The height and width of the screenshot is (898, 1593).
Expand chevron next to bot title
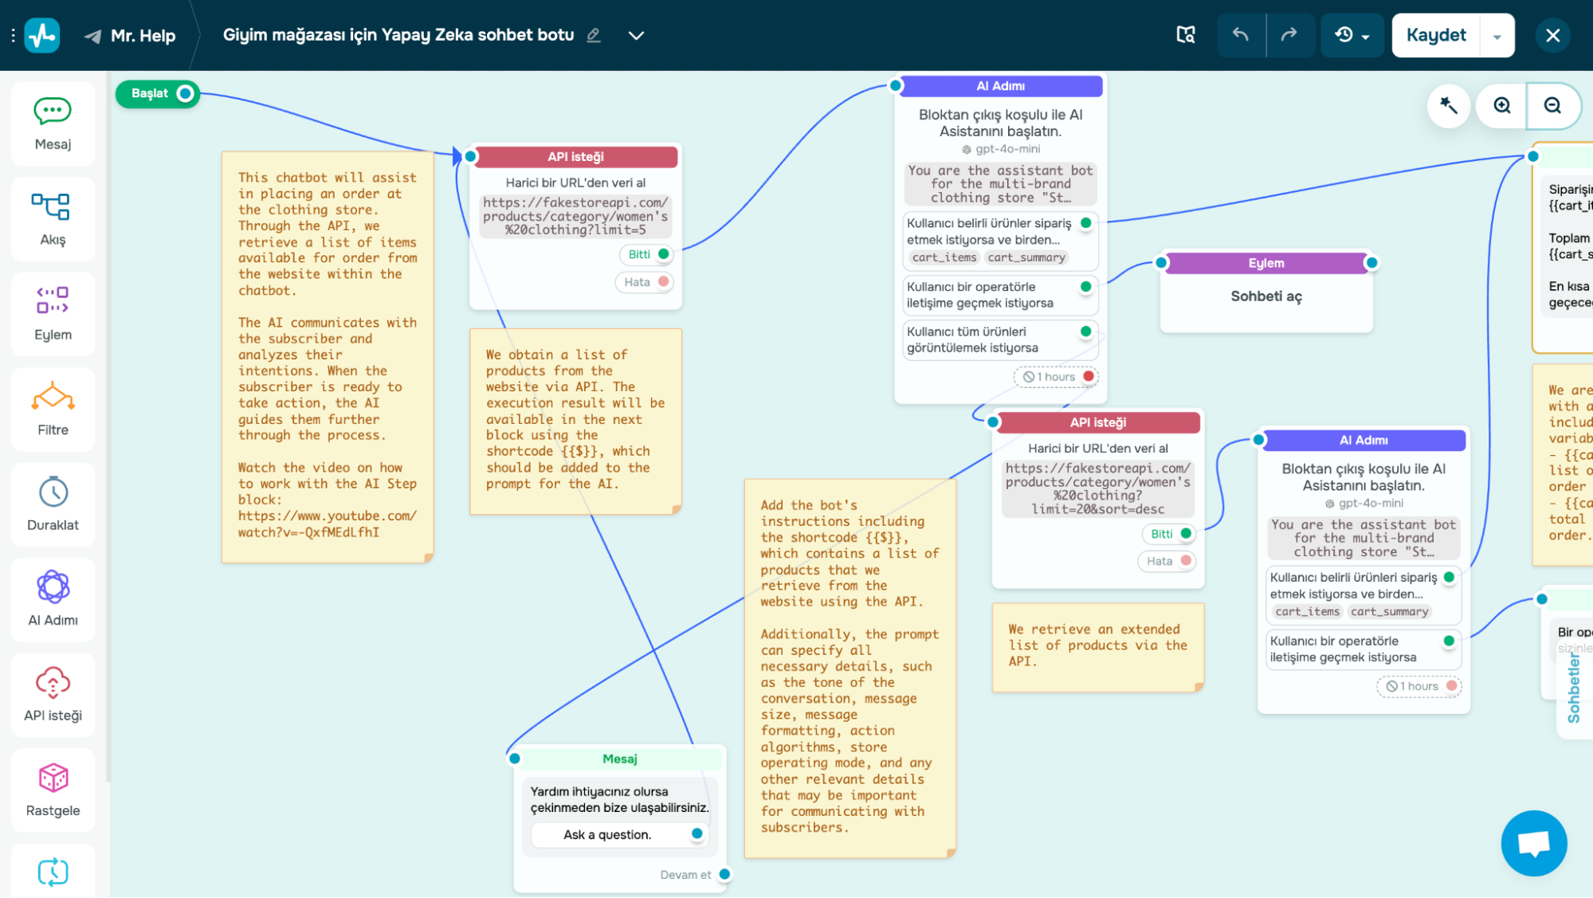[x=636, y=35]
